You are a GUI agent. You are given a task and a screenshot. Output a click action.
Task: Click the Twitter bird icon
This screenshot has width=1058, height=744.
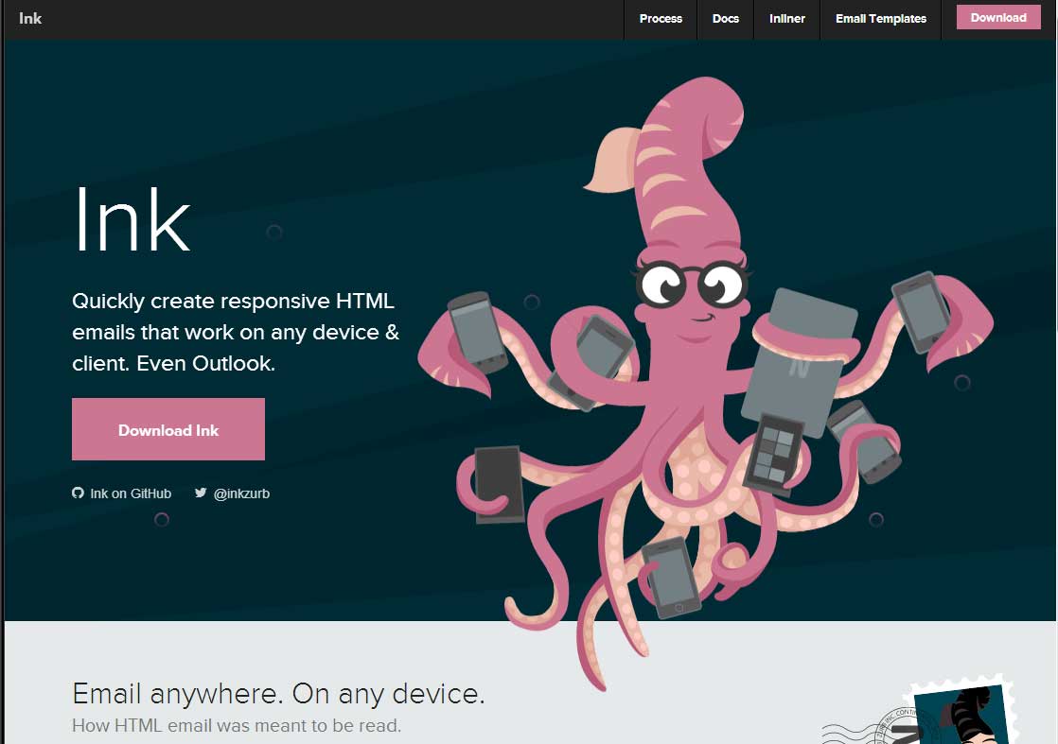[x=201, y=493]
